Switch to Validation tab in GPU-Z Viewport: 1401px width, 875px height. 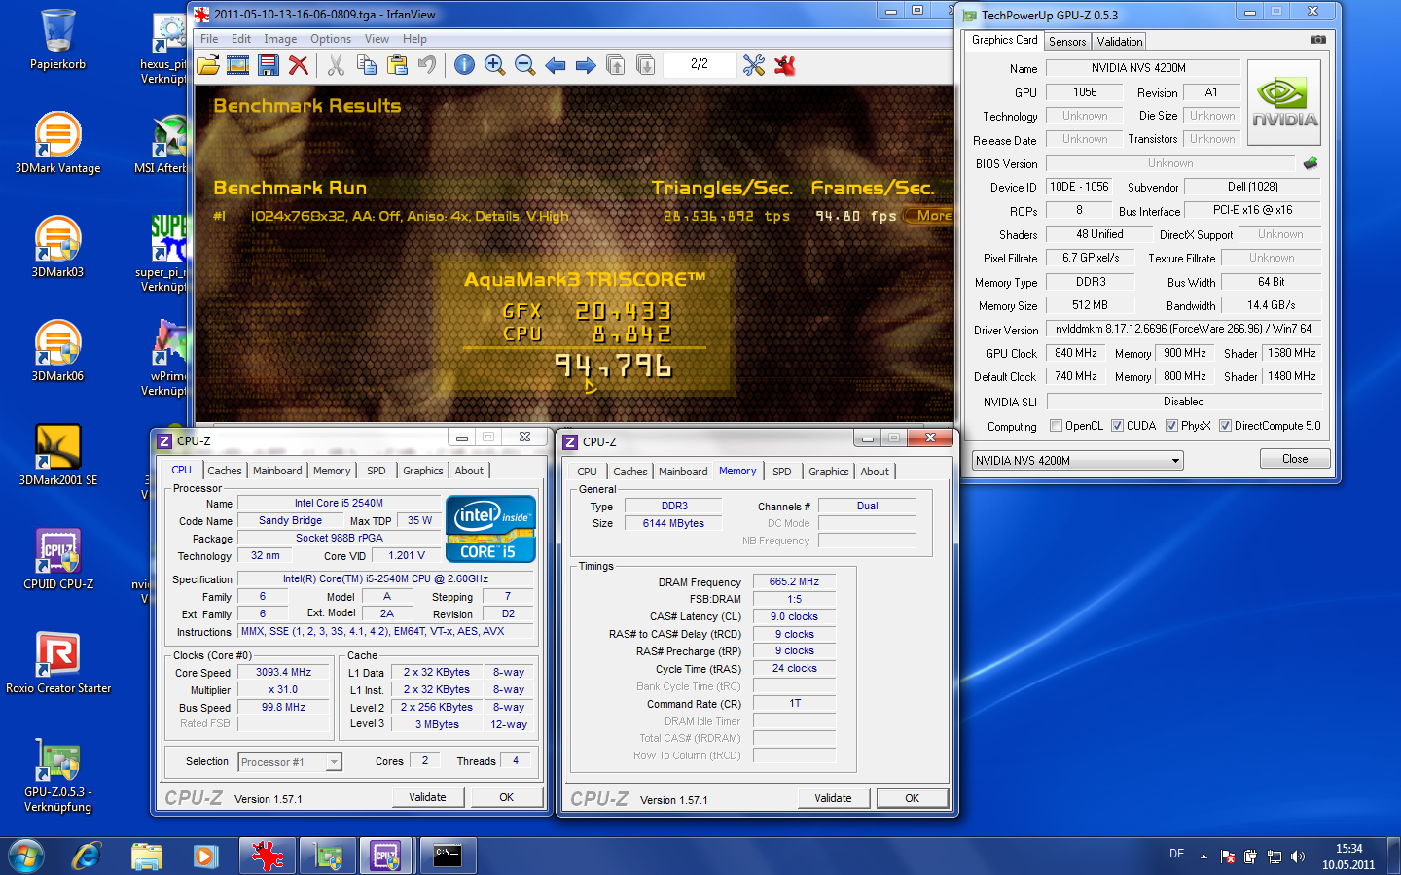click(x=1120, y=42)
